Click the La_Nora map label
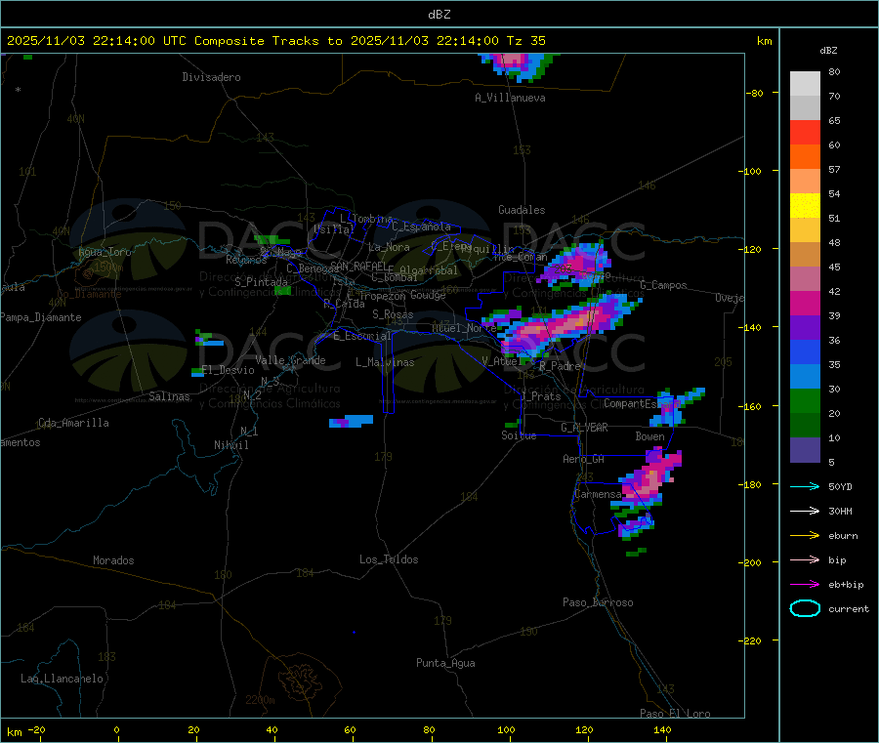This screenshot has height=743, width=879. pyautogui.click(x=389, y=247)
